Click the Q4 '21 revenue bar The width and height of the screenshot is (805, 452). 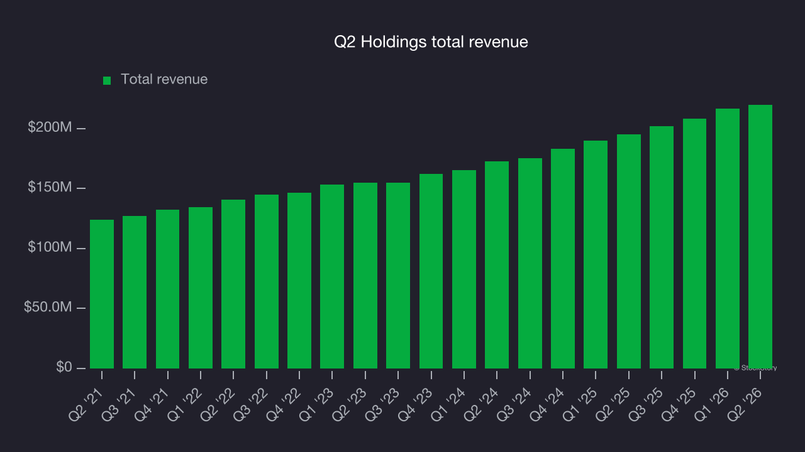click(x=168, y=289)
